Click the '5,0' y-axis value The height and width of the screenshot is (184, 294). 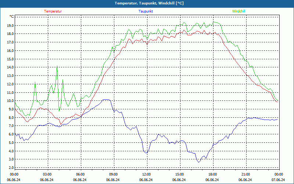(11, 142)
